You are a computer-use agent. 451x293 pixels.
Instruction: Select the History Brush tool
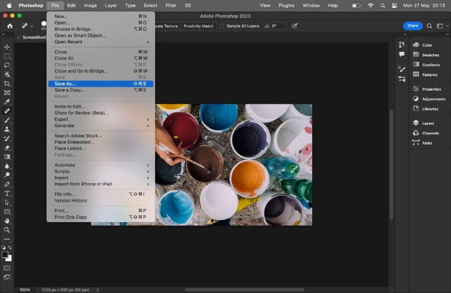[x=7, y=139]
